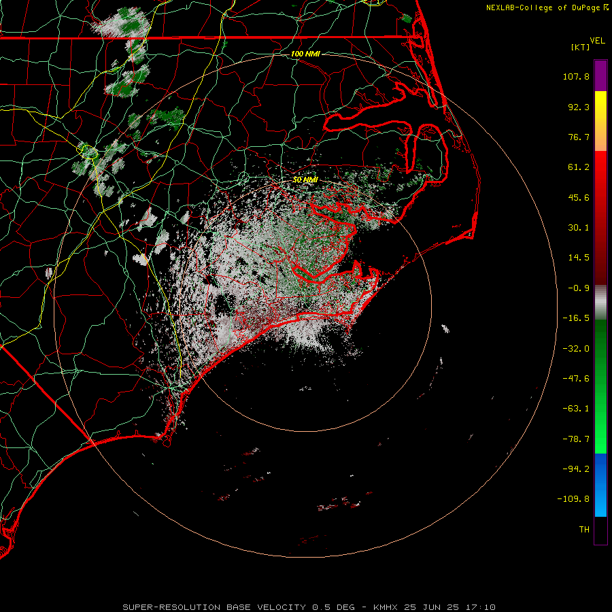Click the -16.5 legend value
Screen dimensions: 612x612
(x=576, y=318)
